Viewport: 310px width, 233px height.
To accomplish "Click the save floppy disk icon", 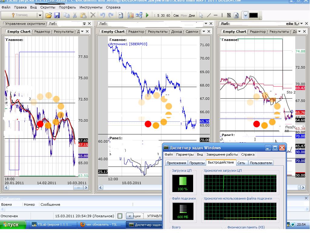I will 57,15.
